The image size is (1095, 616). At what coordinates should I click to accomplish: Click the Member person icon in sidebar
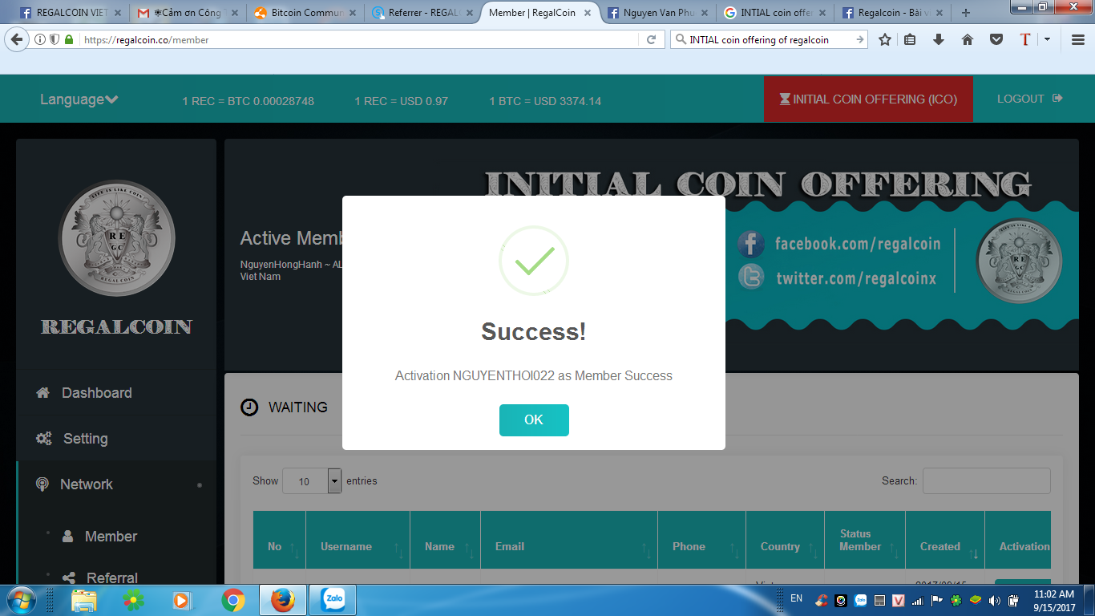coord(68,537)
